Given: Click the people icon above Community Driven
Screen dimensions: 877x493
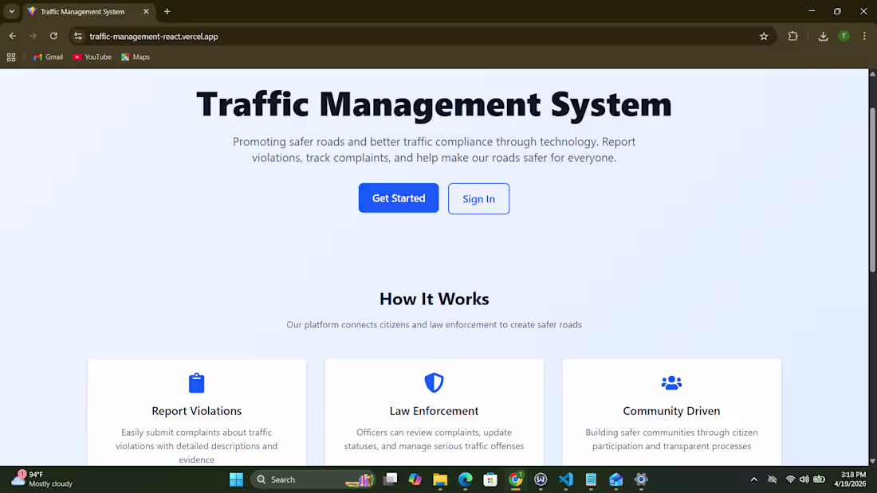Looking at the screenshot, I should point(671,382).
